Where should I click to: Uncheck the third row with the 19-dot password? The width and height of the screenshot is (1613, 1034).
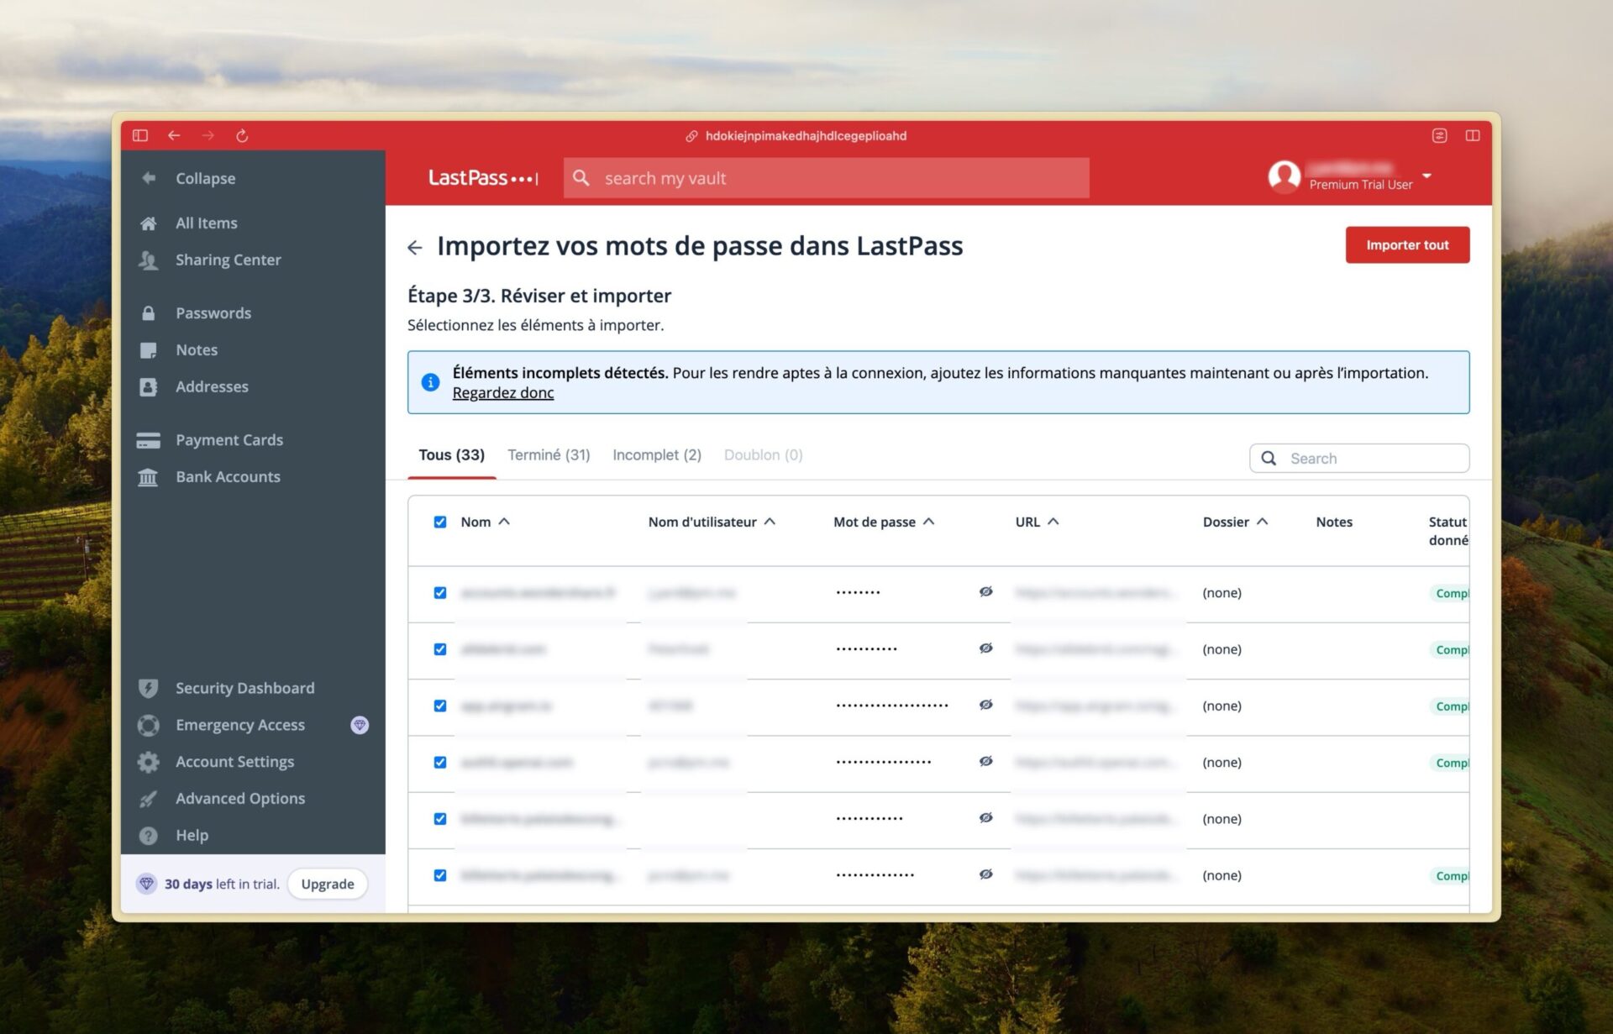[x=440, y=706]
